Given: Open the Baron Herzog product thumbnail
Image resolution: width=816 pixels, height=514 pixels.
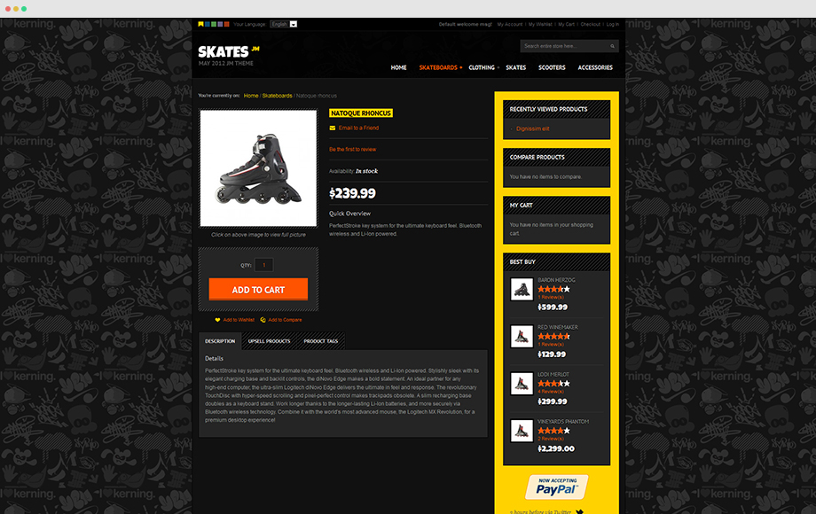Looking at the screenshot, I should point(522,290).
